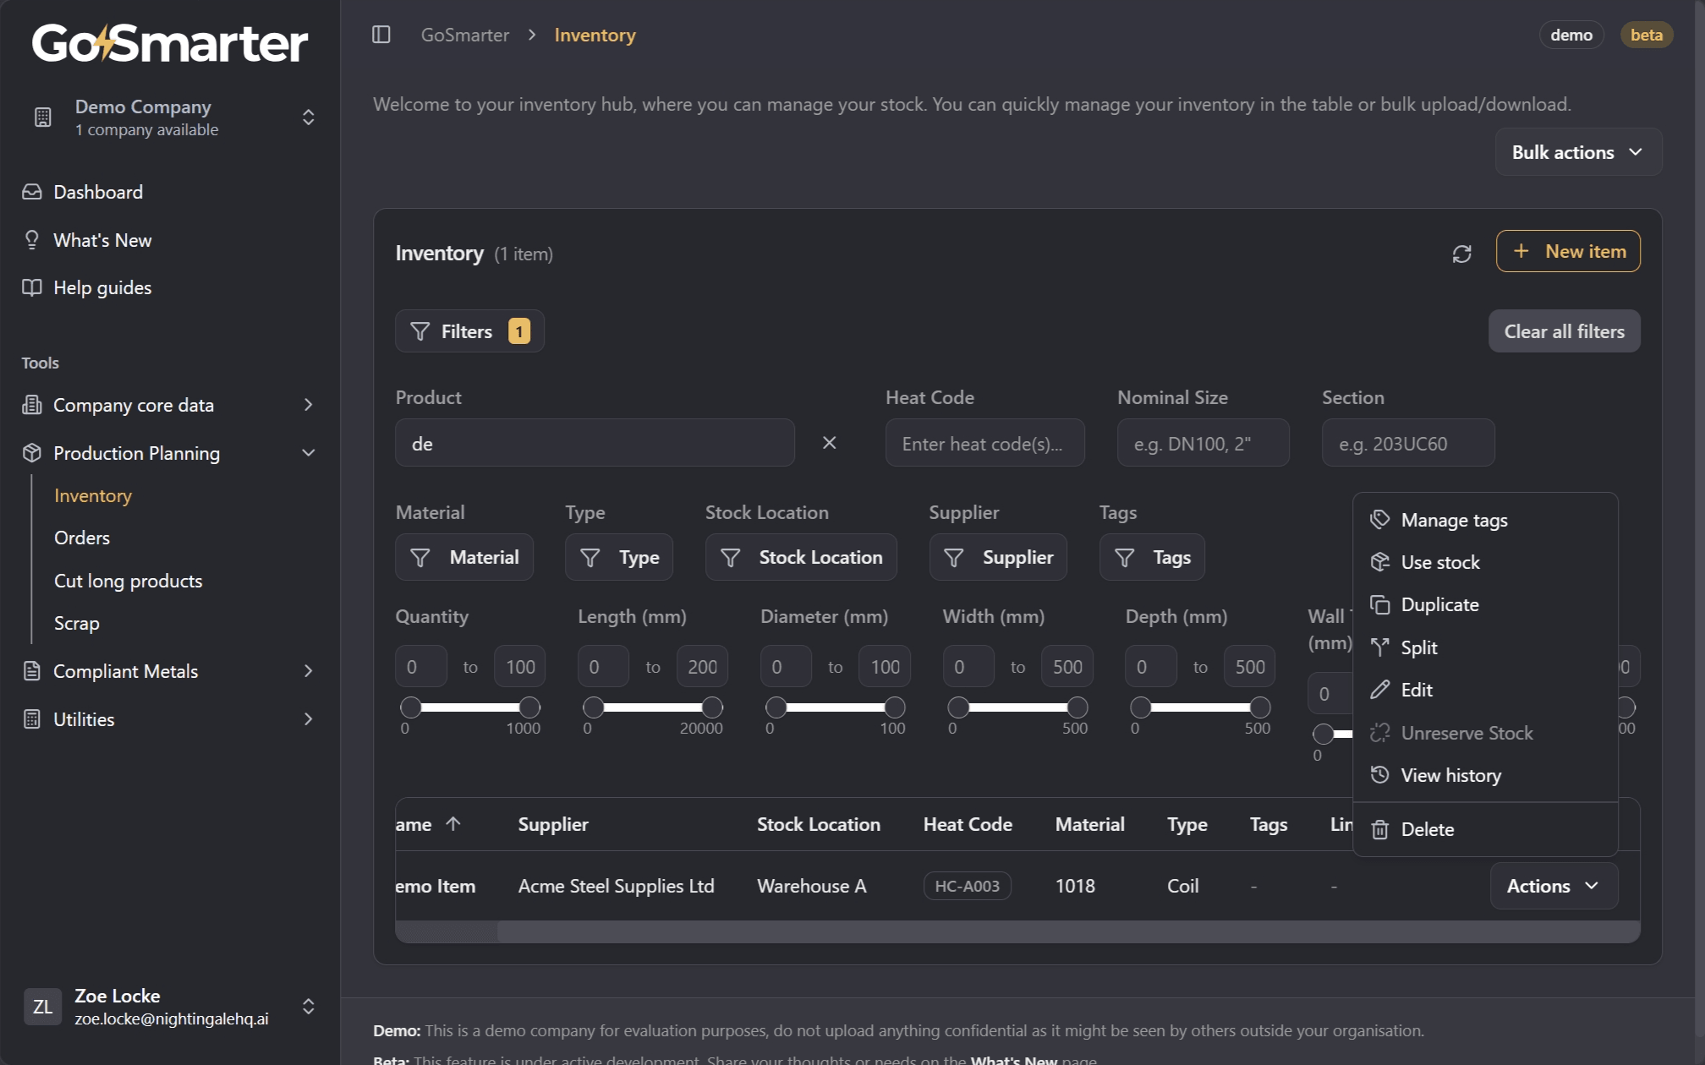Screen dimensions: 1705x1065
Task: Click the Compliant Metals document icon
Action: point(32,671)
